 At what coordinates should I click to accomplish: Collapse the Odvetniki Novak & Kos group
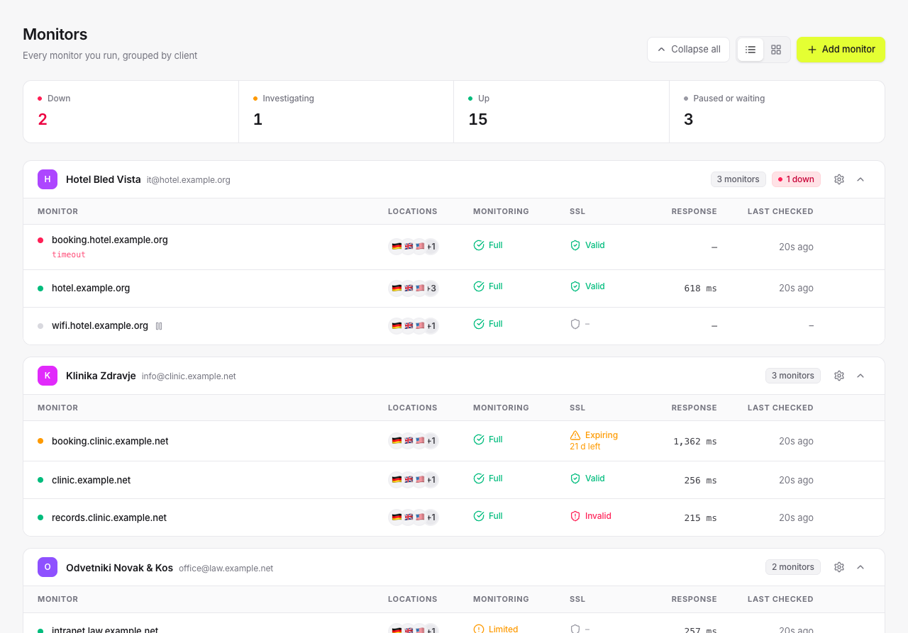click(x=860, y=567)
